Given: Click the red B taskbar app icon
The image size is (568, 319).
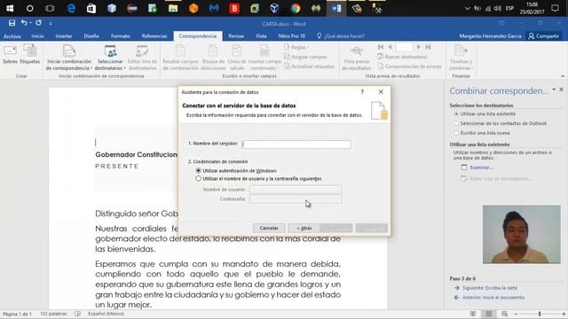Looking at the screenshot, I should click(234, 8).
